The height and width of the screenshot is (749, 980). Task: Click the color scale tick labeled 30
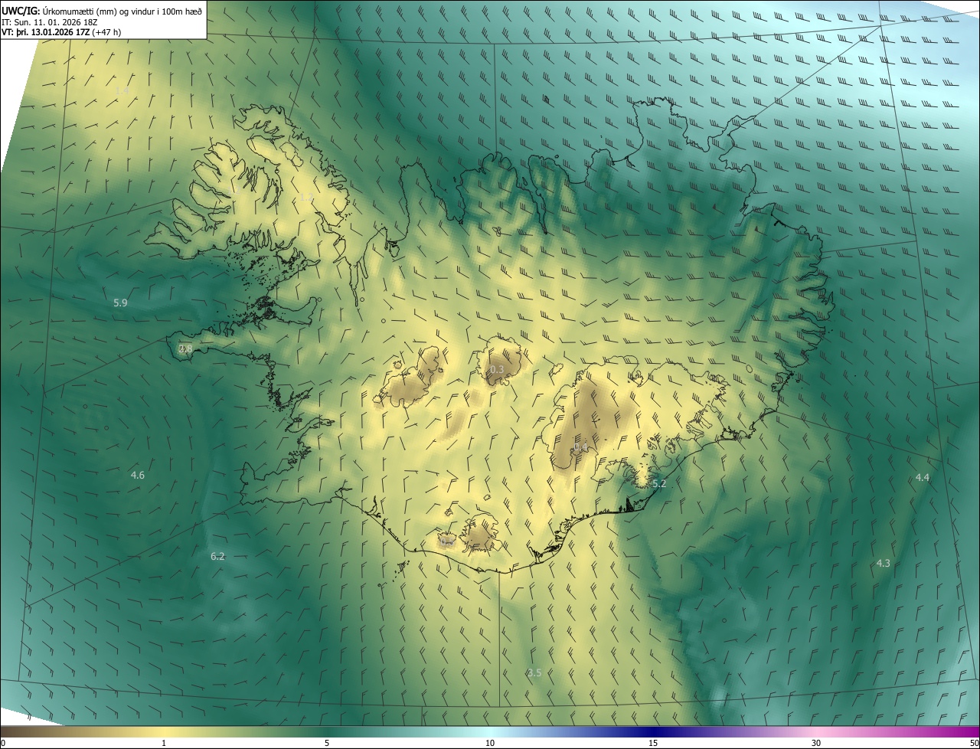pos(816,743)
